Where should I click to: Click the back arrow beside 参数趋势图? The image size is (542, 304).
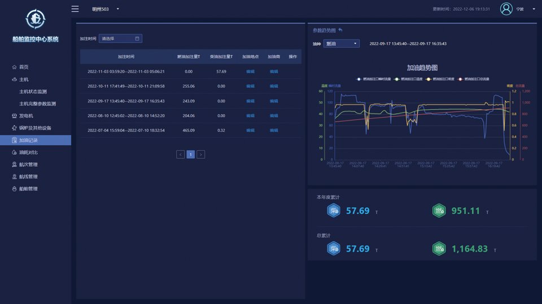click(340, 30)
